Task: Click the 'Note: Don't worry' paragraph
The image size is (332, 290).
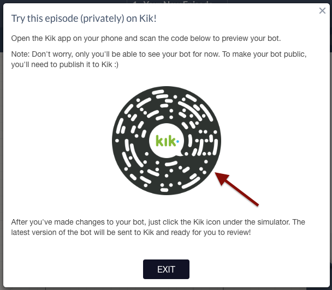Action: pyautogui.click(x=159, y=59)
